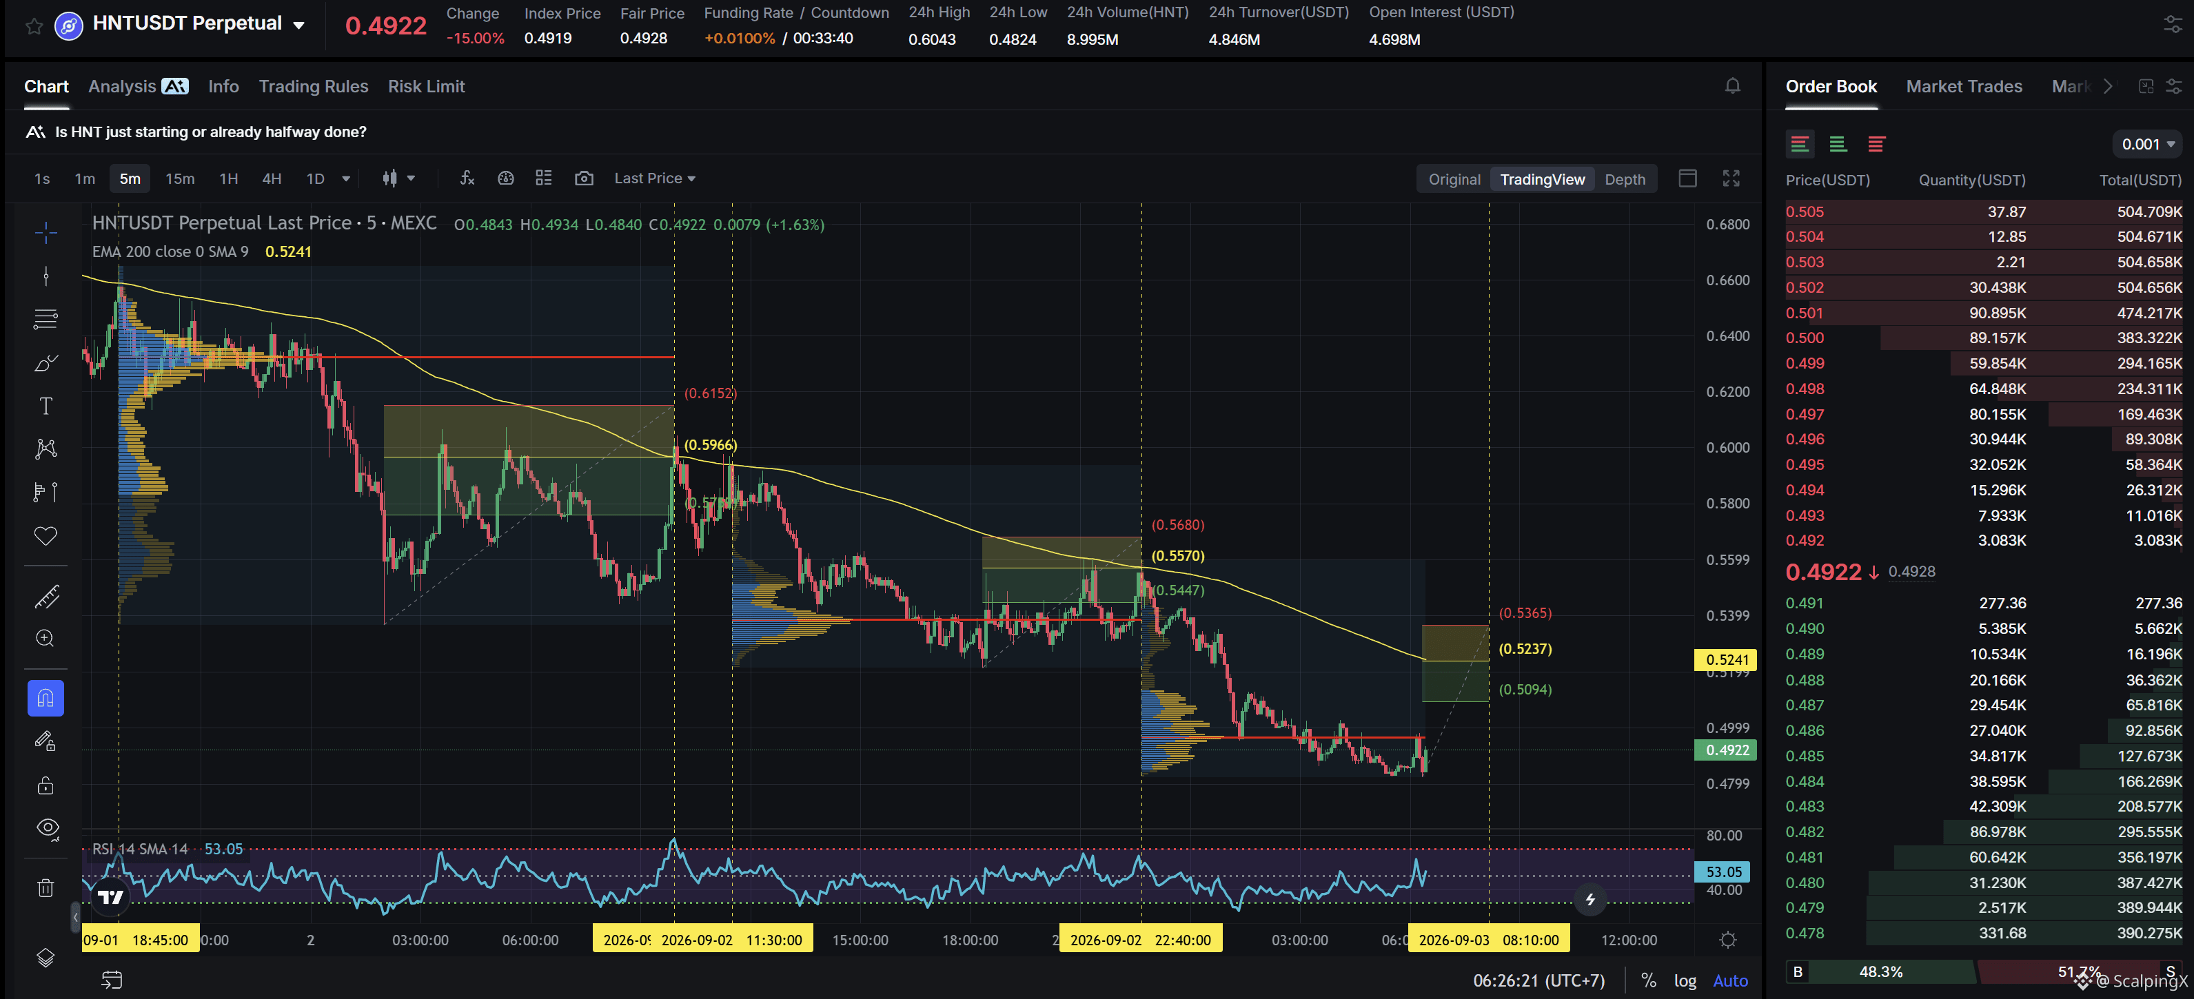This screenshot has width=2194, height=999.
Task: Open the Trading Rules tab
Action: (314, 86)
